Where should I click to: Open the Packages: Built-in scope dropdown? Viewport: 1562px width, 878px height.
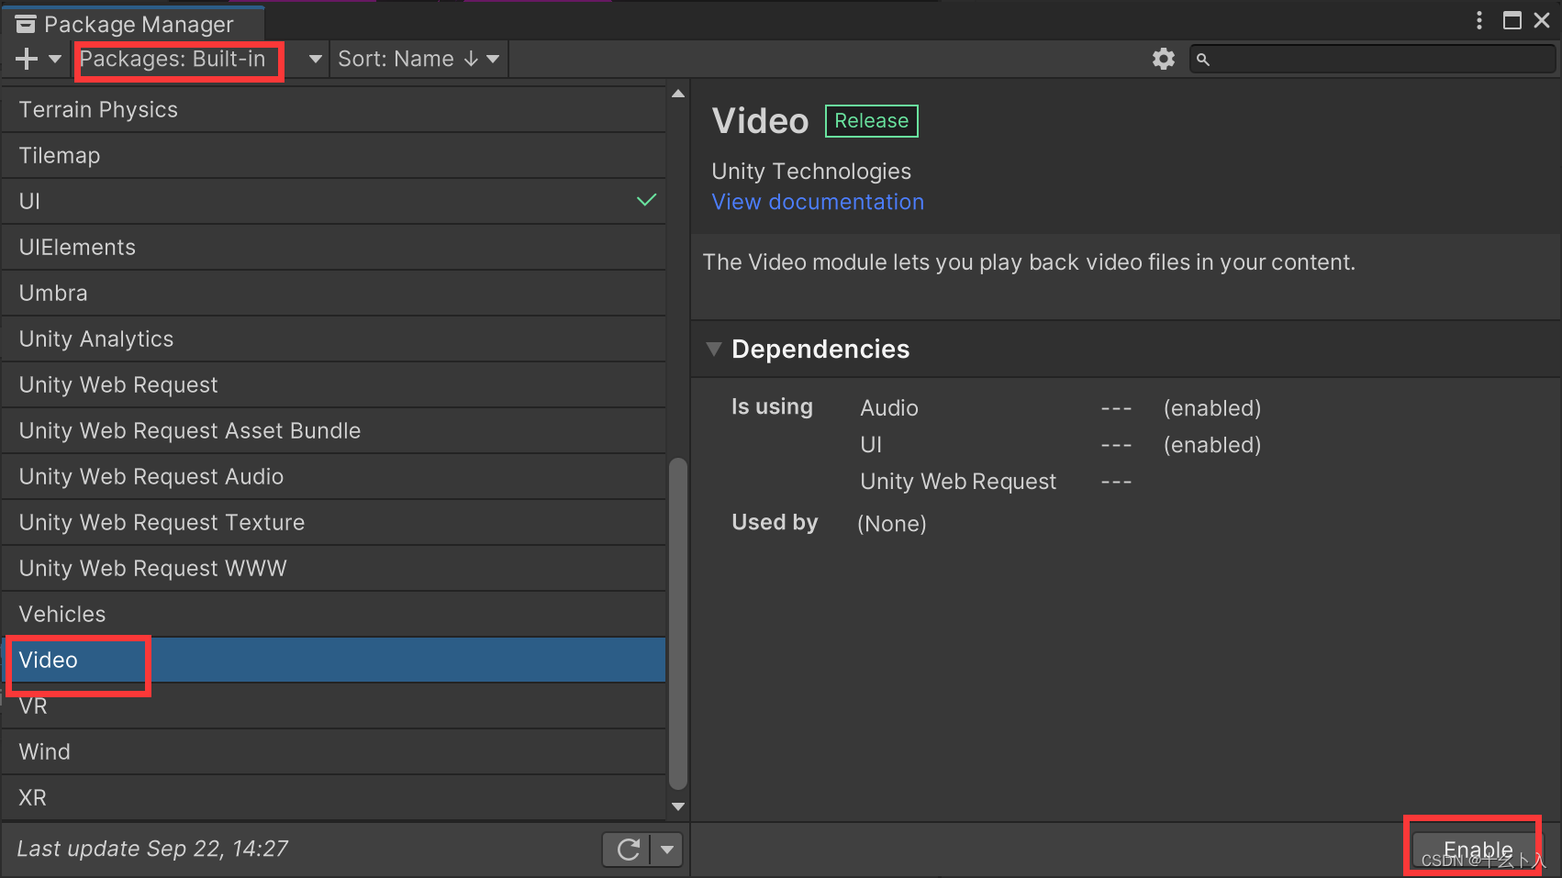[201, 59]
